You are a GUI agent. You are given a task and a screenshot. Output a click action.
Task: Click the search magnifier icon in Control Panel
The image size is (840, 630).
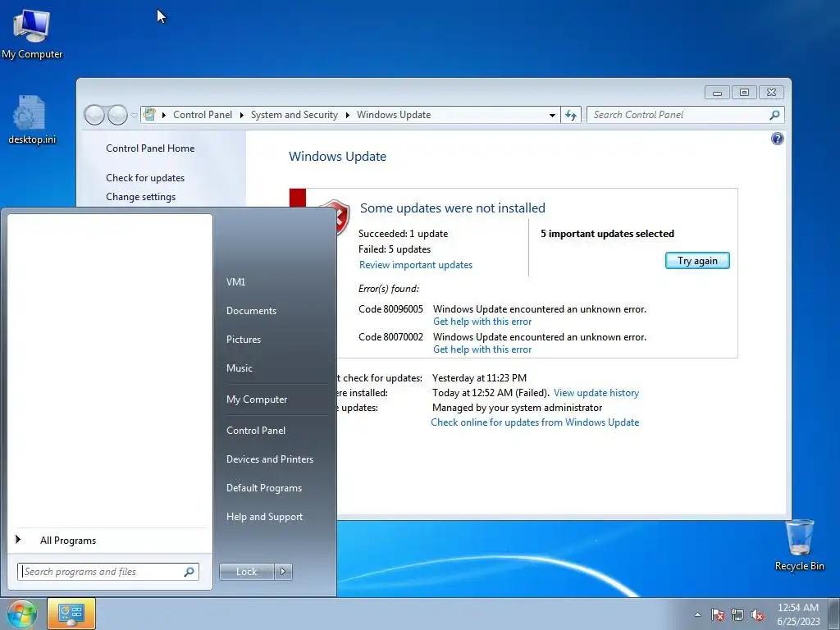click(x=774, y=115)
